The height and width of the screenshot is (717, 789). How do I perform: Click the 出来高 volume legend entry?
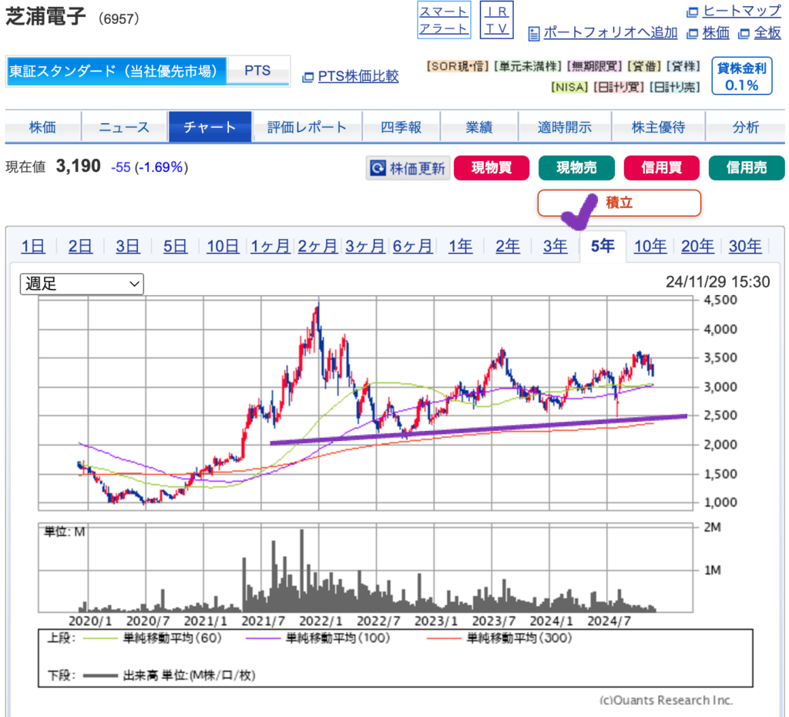[x=170, y=675]
